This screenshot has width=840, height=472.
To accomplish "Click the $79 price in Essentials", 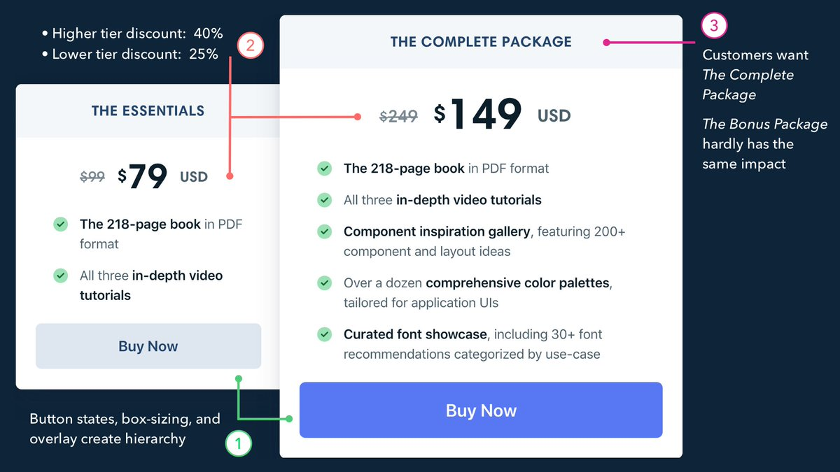I will (x=143, y=177).
